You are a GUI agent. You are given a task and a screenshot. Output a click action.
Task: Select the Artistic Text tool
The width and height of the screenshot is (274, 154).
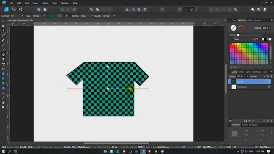(3, 93)
